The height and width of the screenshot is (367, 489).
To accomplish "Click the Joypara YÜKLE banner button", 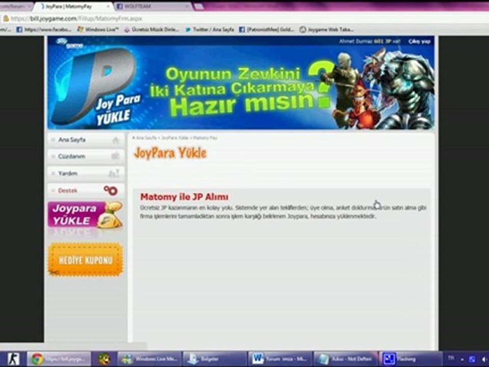I will coord(85,215).
